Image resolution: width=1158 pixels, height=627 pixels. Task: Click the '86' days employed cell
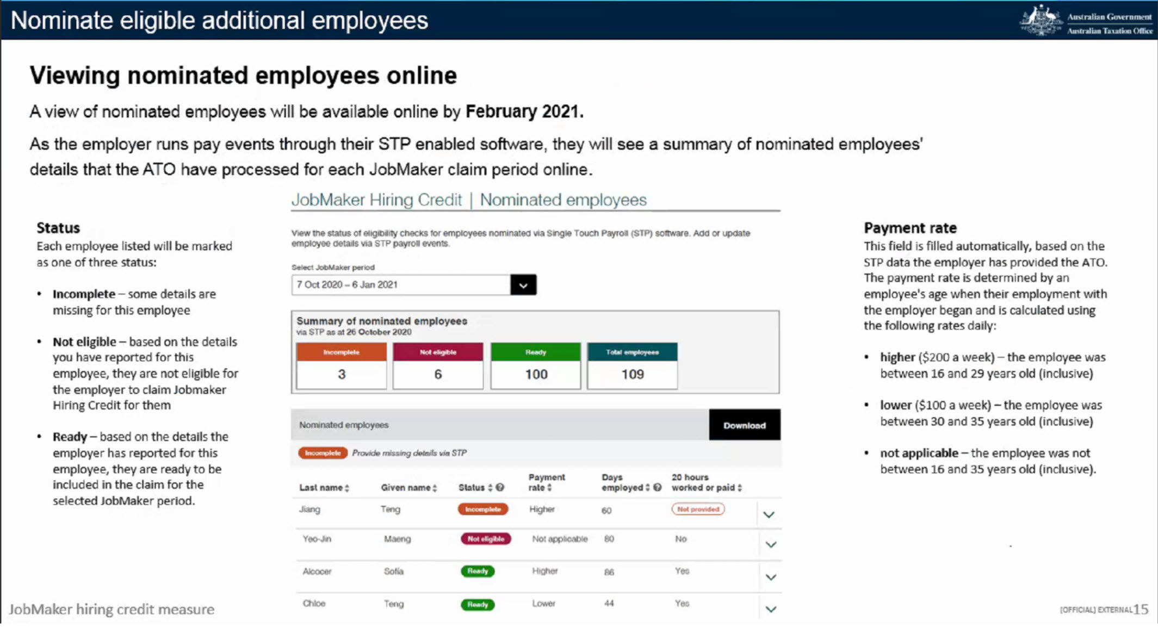[x=609, y=572]
